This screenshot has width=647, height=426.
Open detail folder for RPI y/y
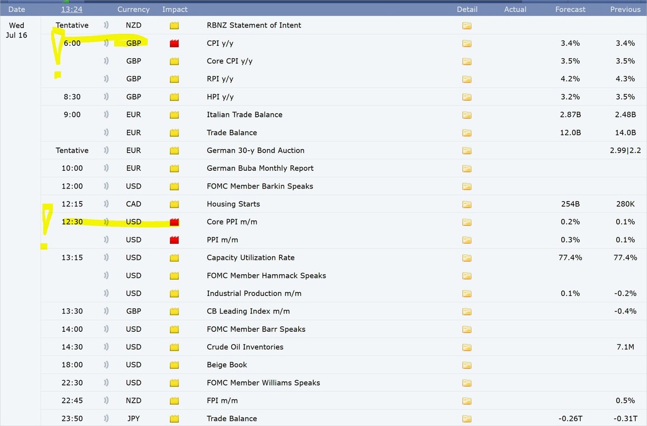click(467, 79)
